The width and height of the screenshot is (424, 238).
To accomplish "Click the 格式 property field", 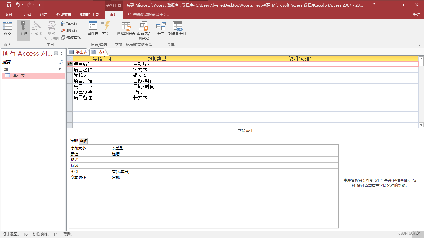I will 224,160.
